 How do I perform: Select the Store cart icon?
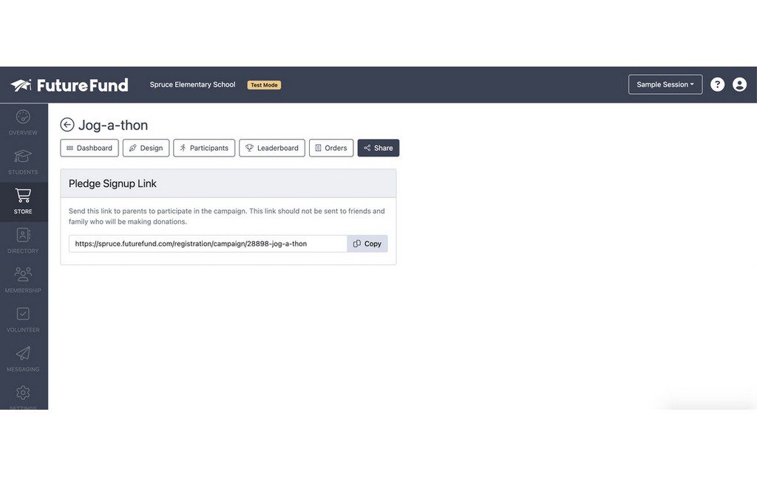[23, 195]
